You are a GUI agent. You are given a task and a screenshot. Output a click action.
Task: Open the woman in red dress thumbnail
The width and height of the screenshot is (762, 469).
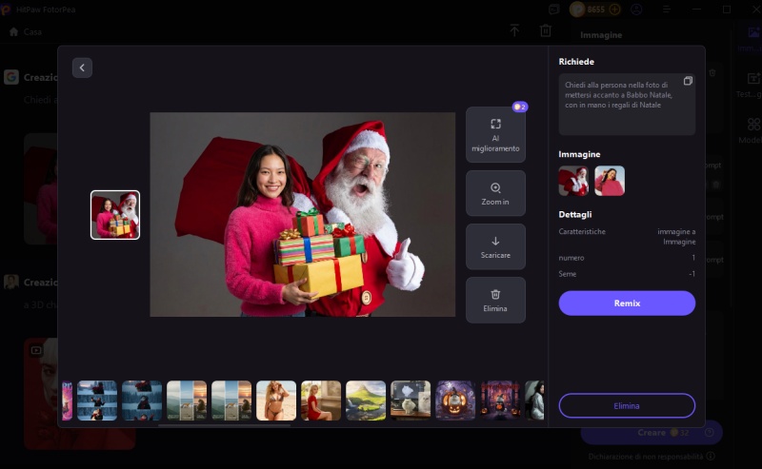(321, 401)
